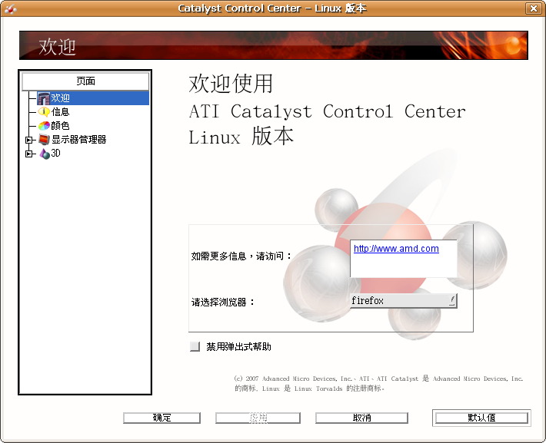Select the 欢迎 tree item
The height and width of the screenshot is (443, 546).
pos(92,98)
